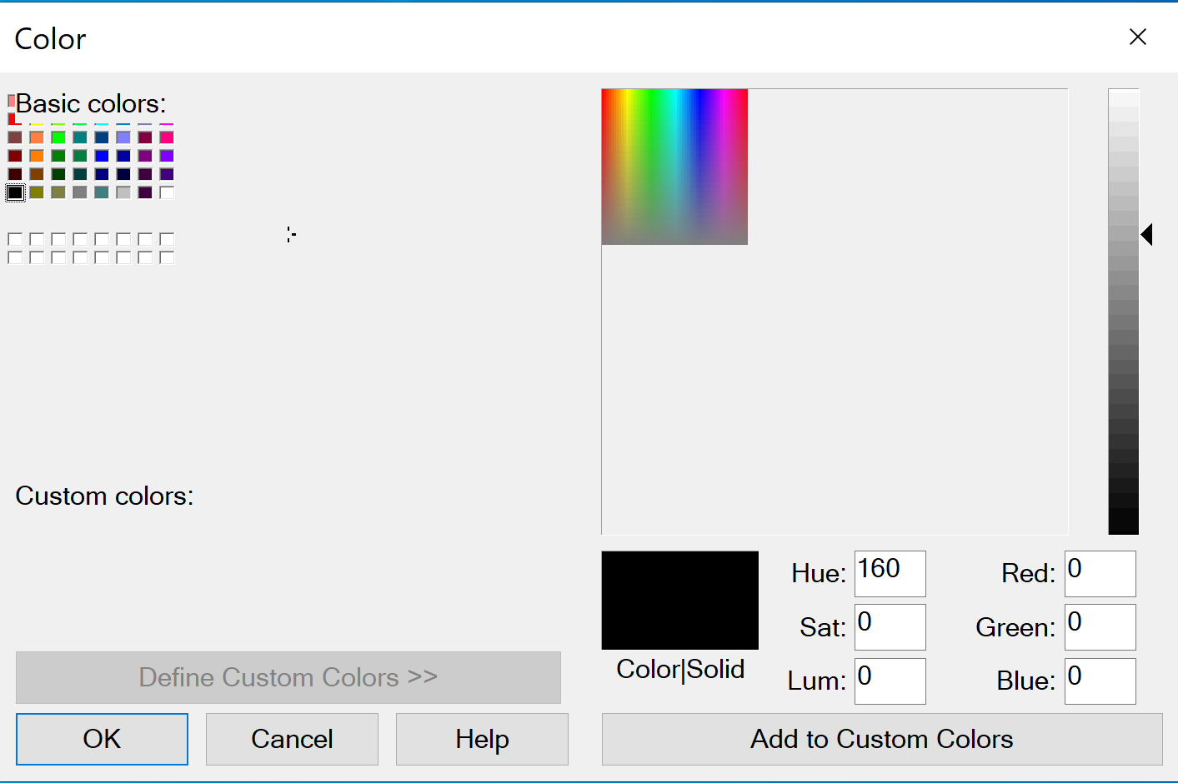Click inside the Red value field
This screenshot has height=783, width=1178.
click(1099, 573)
